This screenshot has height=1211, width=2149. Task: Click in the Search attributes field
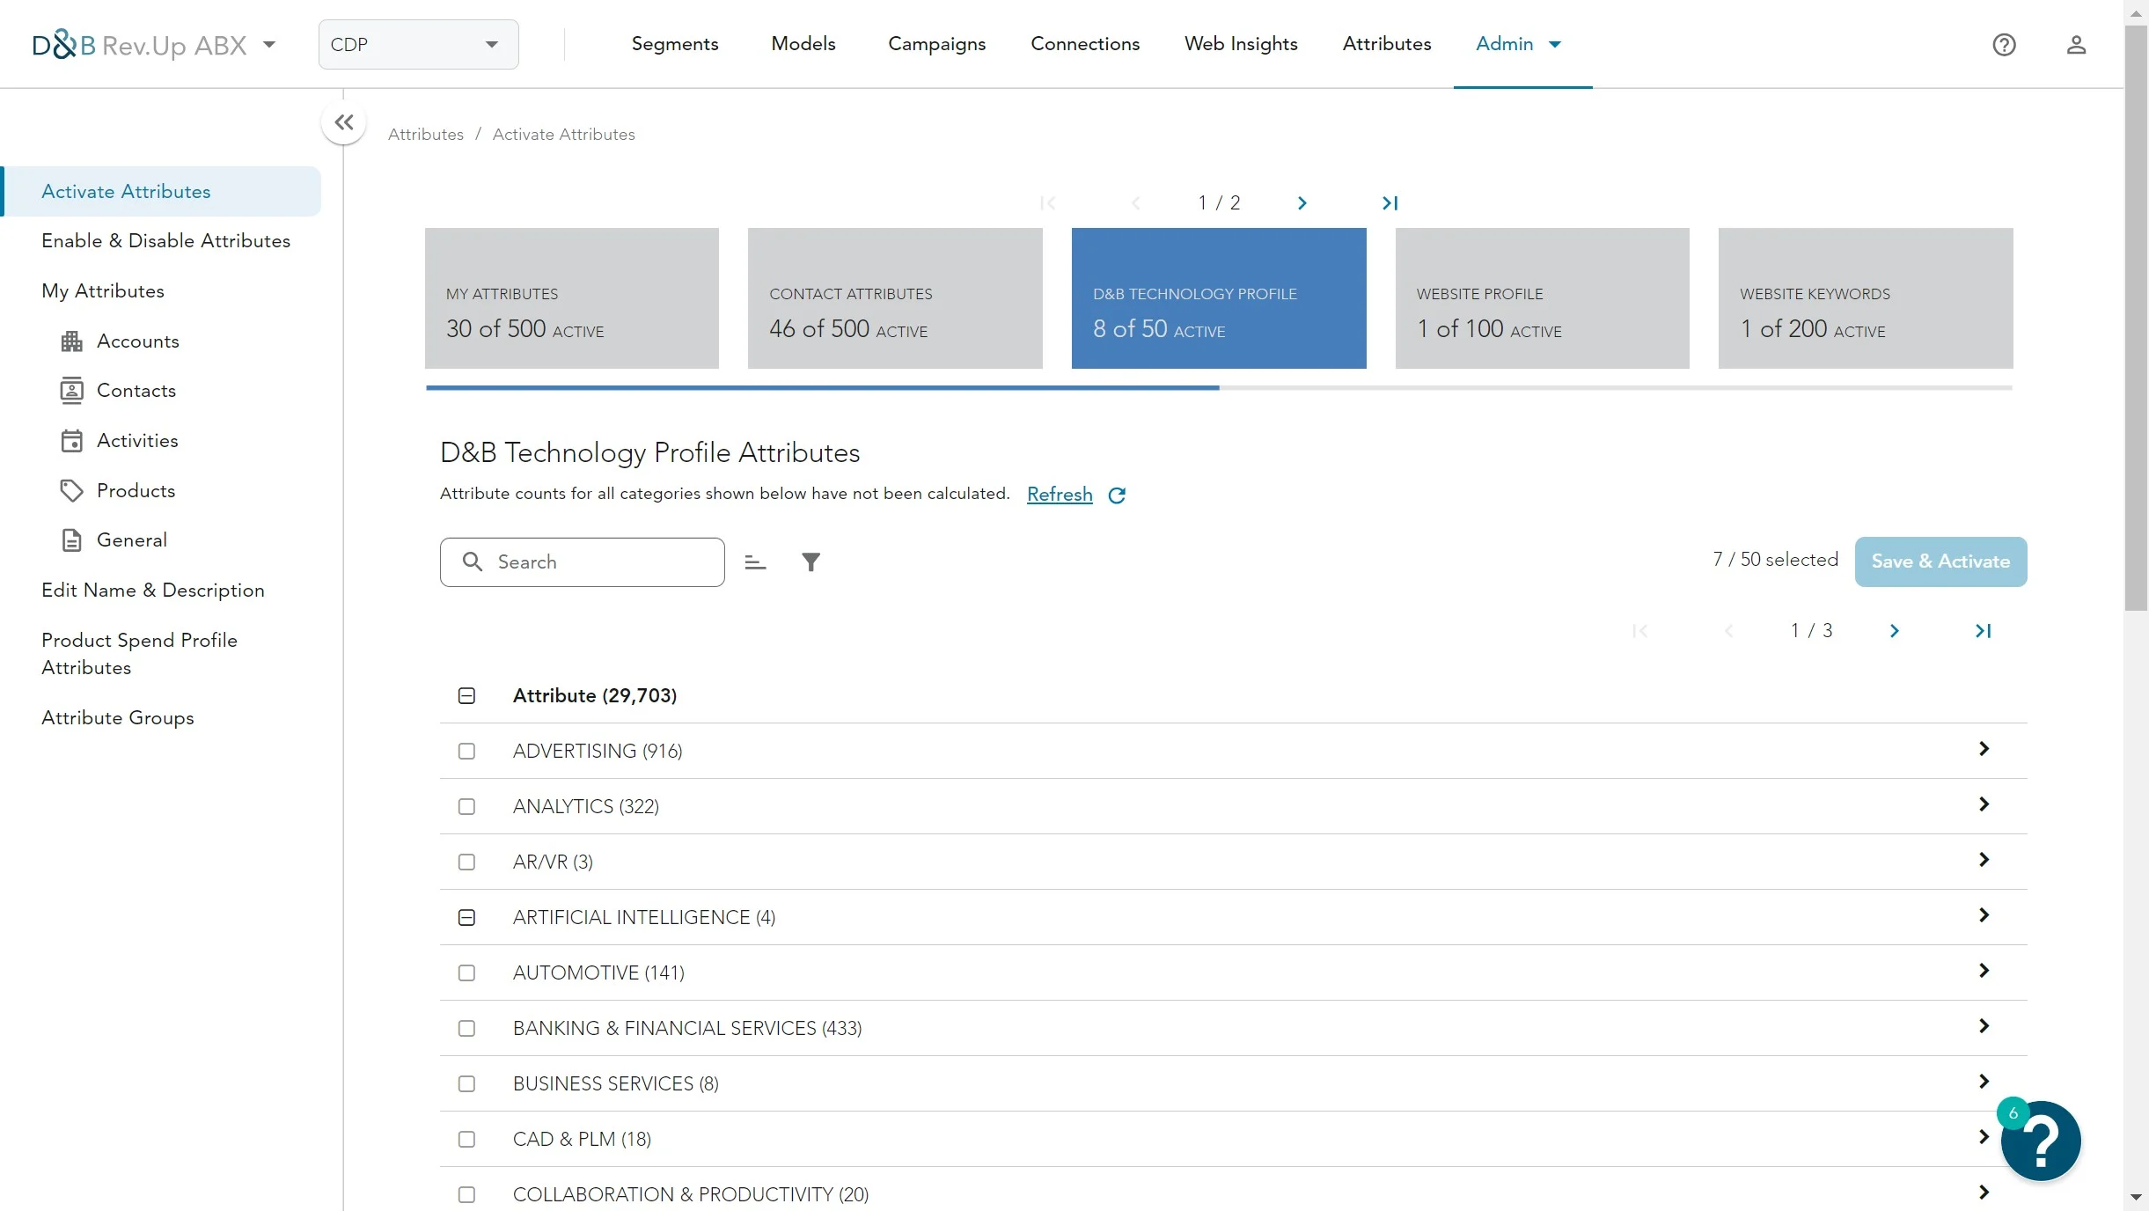coord(583,562)
